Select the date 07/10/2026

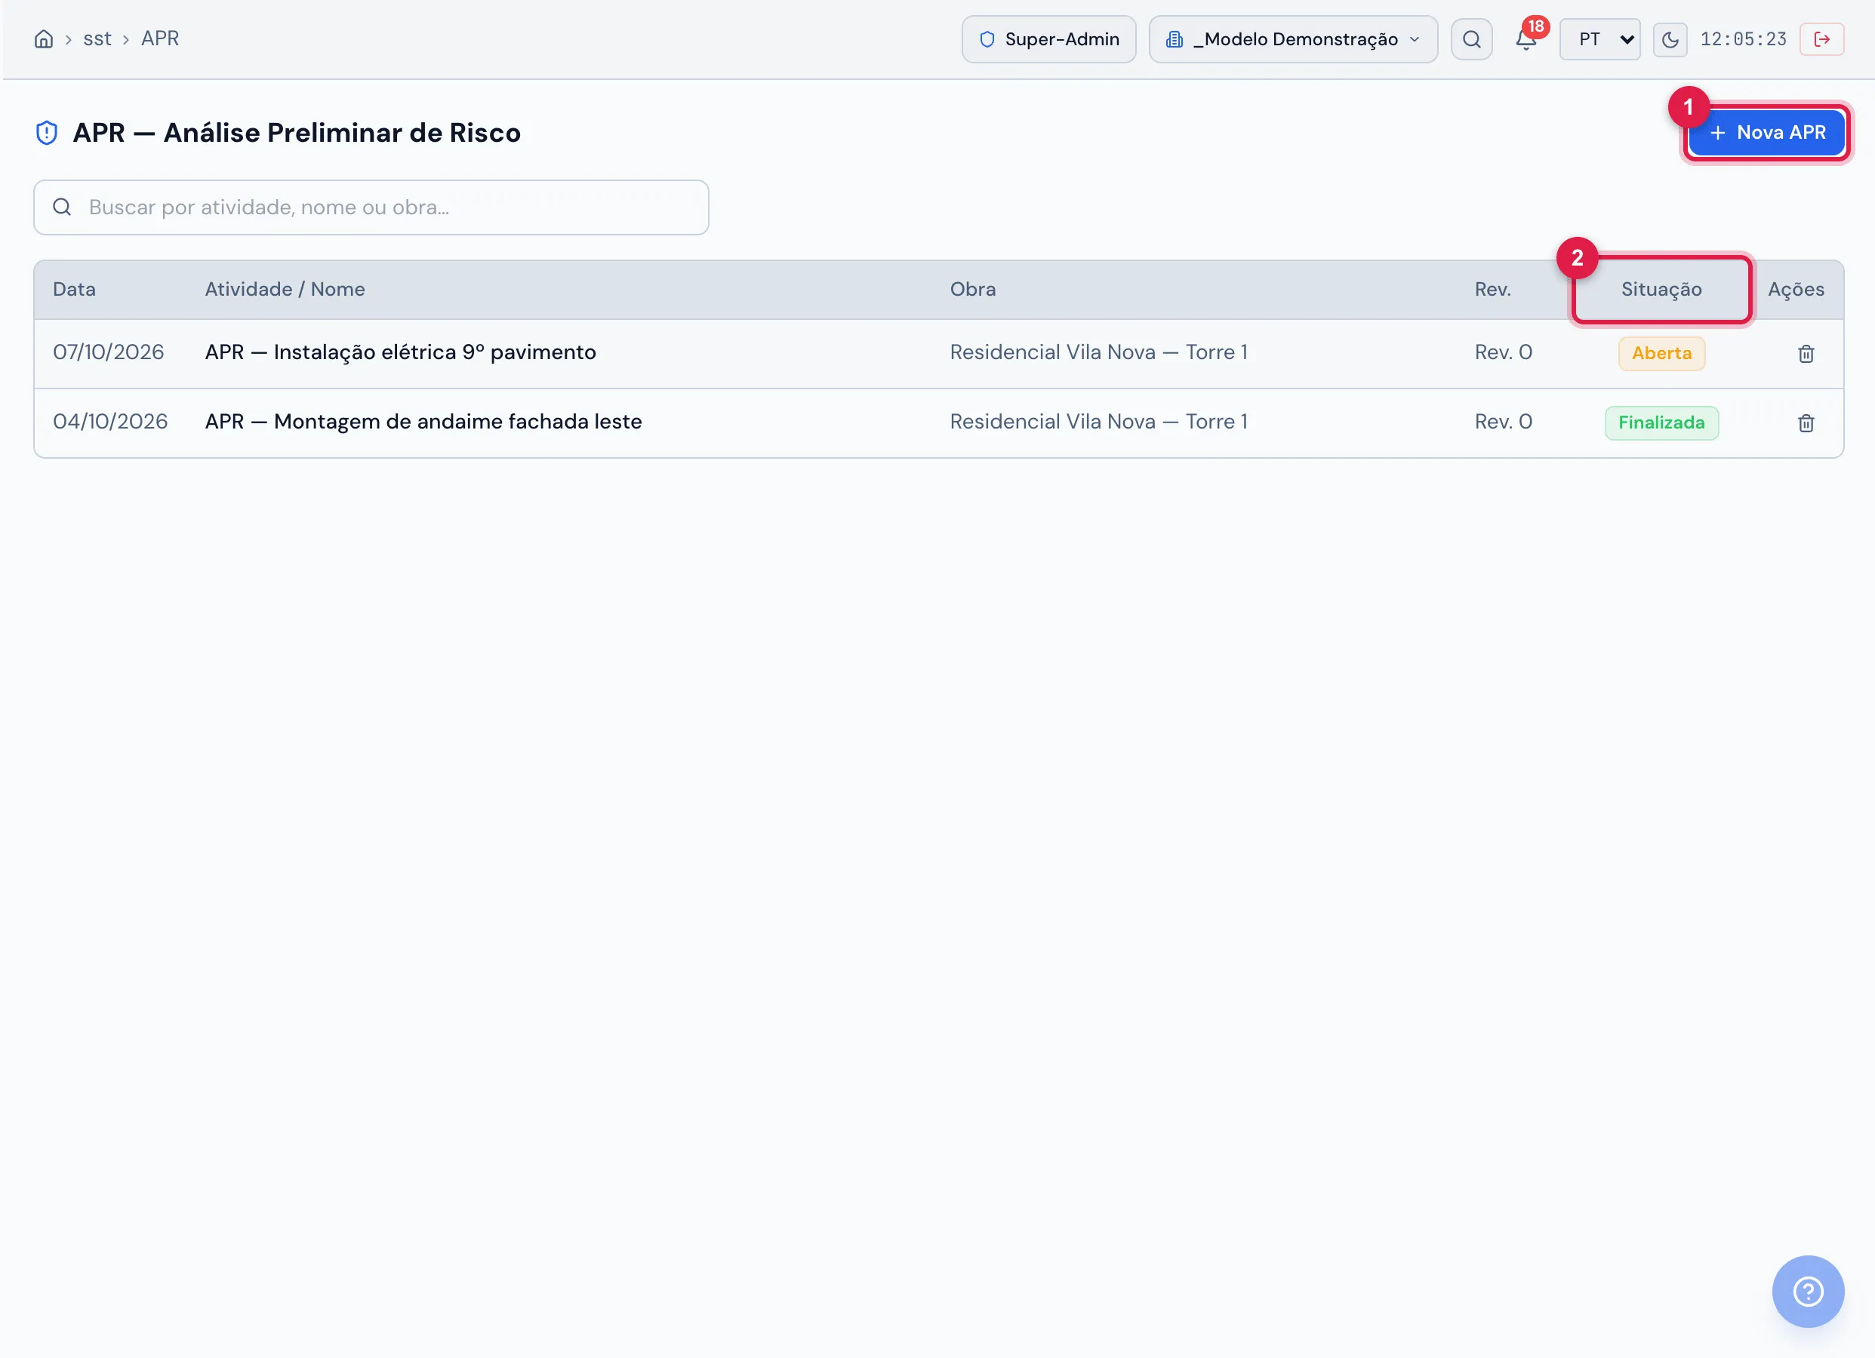coord(108,352)
